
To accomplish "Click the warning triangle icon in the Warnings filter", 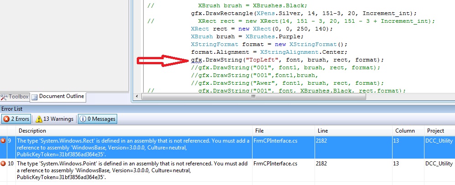I will (x=39, y=119).
